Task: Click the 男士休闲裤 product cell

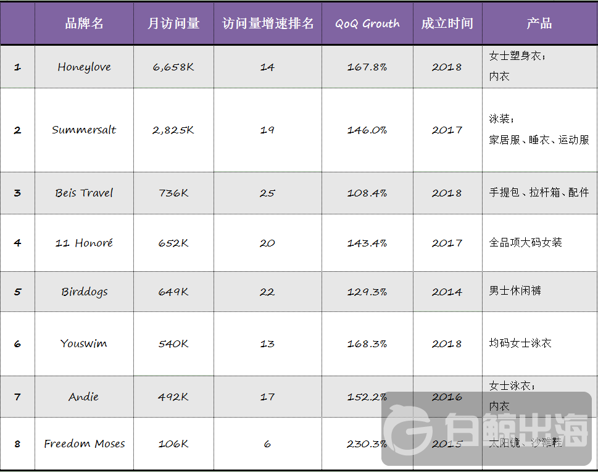Action: point(539,292)
